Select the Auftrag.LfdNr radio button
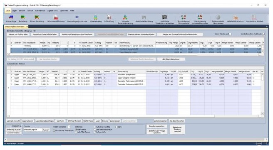The width and height of the screenshot is (273, 150). click(95, 132)
